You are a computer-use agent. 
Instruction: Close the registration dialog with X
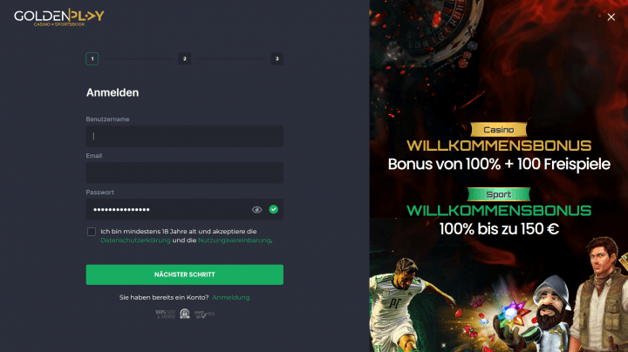tap(611, 17)
